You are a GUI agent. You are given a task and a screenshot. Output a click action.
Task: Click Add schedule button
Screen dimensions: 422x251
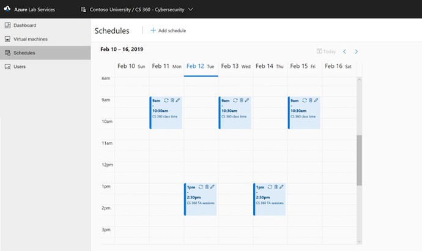[168, 30]
